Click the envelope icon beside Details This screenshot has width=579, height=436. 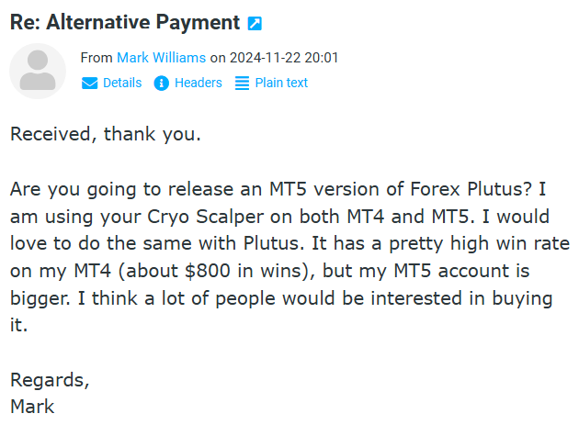click(x=90, y=84)
